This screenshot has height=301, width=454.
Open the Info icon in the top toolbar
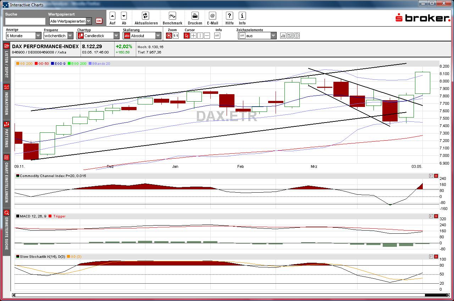pos(242,16)
